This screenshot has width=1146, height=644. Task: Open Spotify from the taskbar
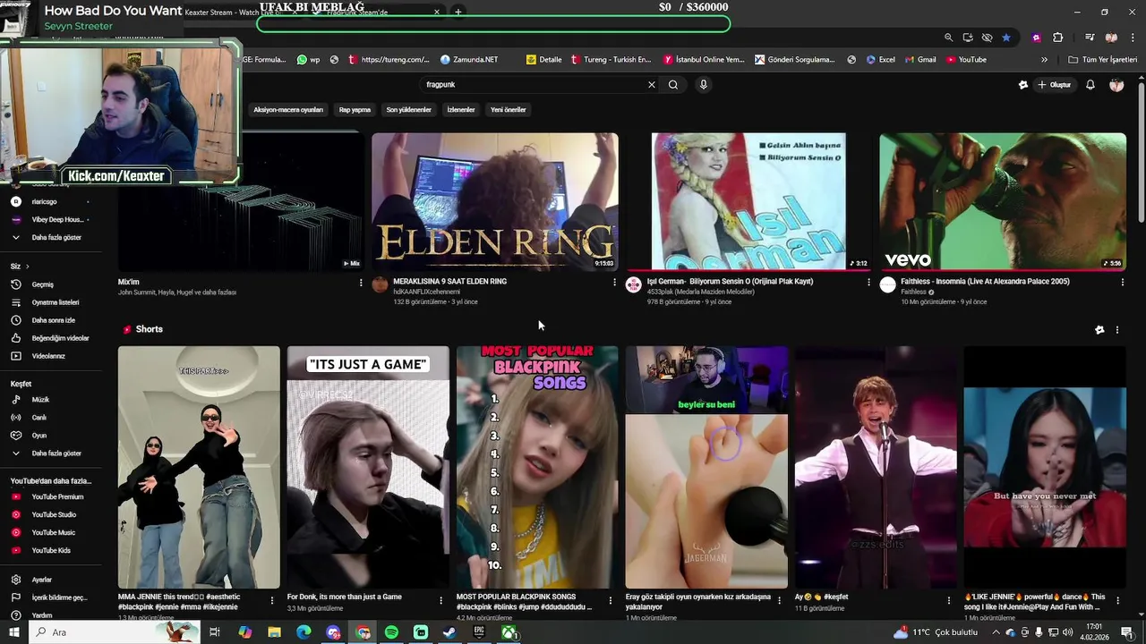pos(391,632)
